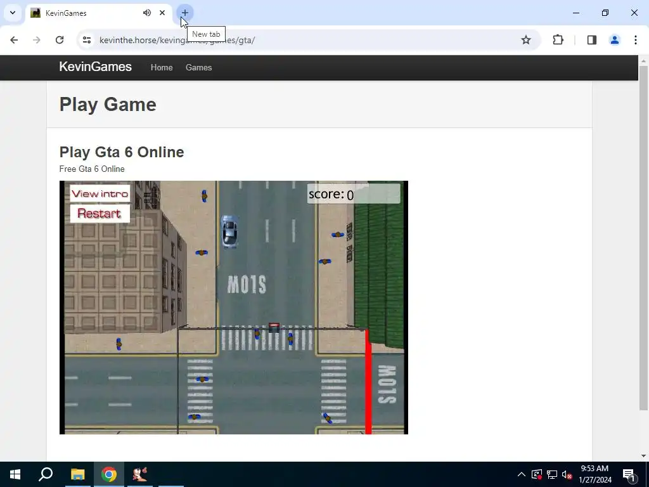Reload the current page
This screenshot has height=487, width=649.
tap(60, 40)
